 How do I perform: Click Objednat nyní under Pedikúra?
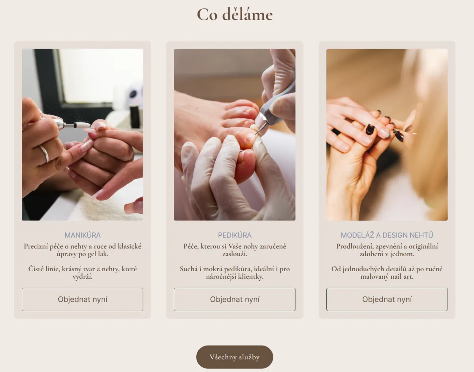click(x=235, y=299)
